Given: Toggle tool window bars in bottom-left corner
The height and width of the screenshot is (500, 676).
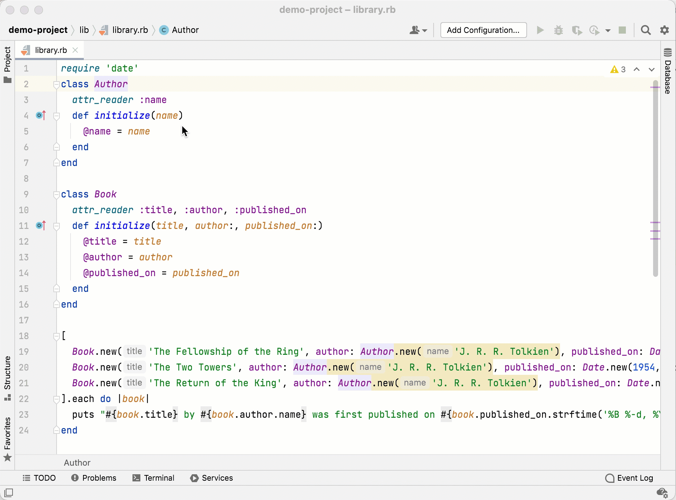Looking at the screenshot, I should [x=9, y=493].
